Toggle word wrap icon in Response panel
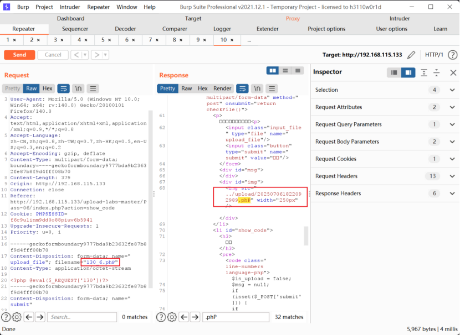 coord(242,88)
